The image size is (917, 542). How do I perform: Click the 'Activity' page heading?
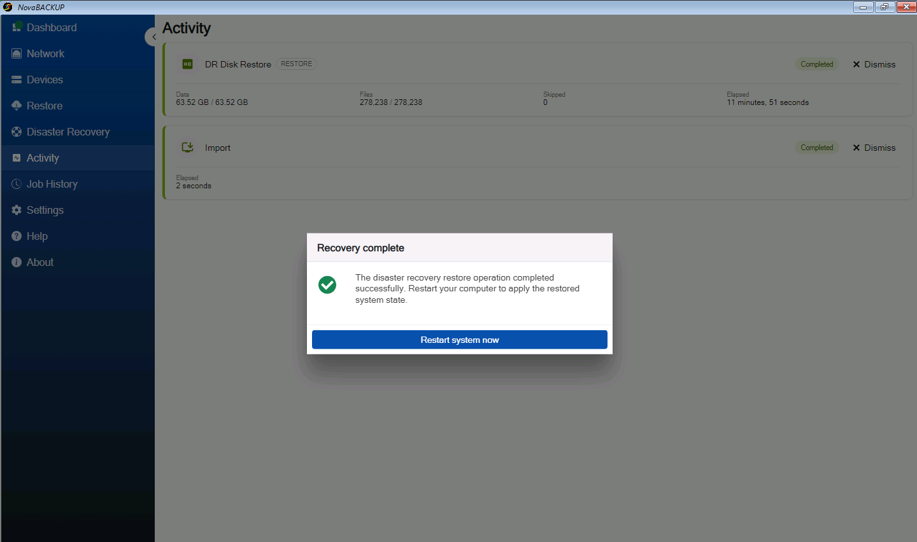point(187,28)
